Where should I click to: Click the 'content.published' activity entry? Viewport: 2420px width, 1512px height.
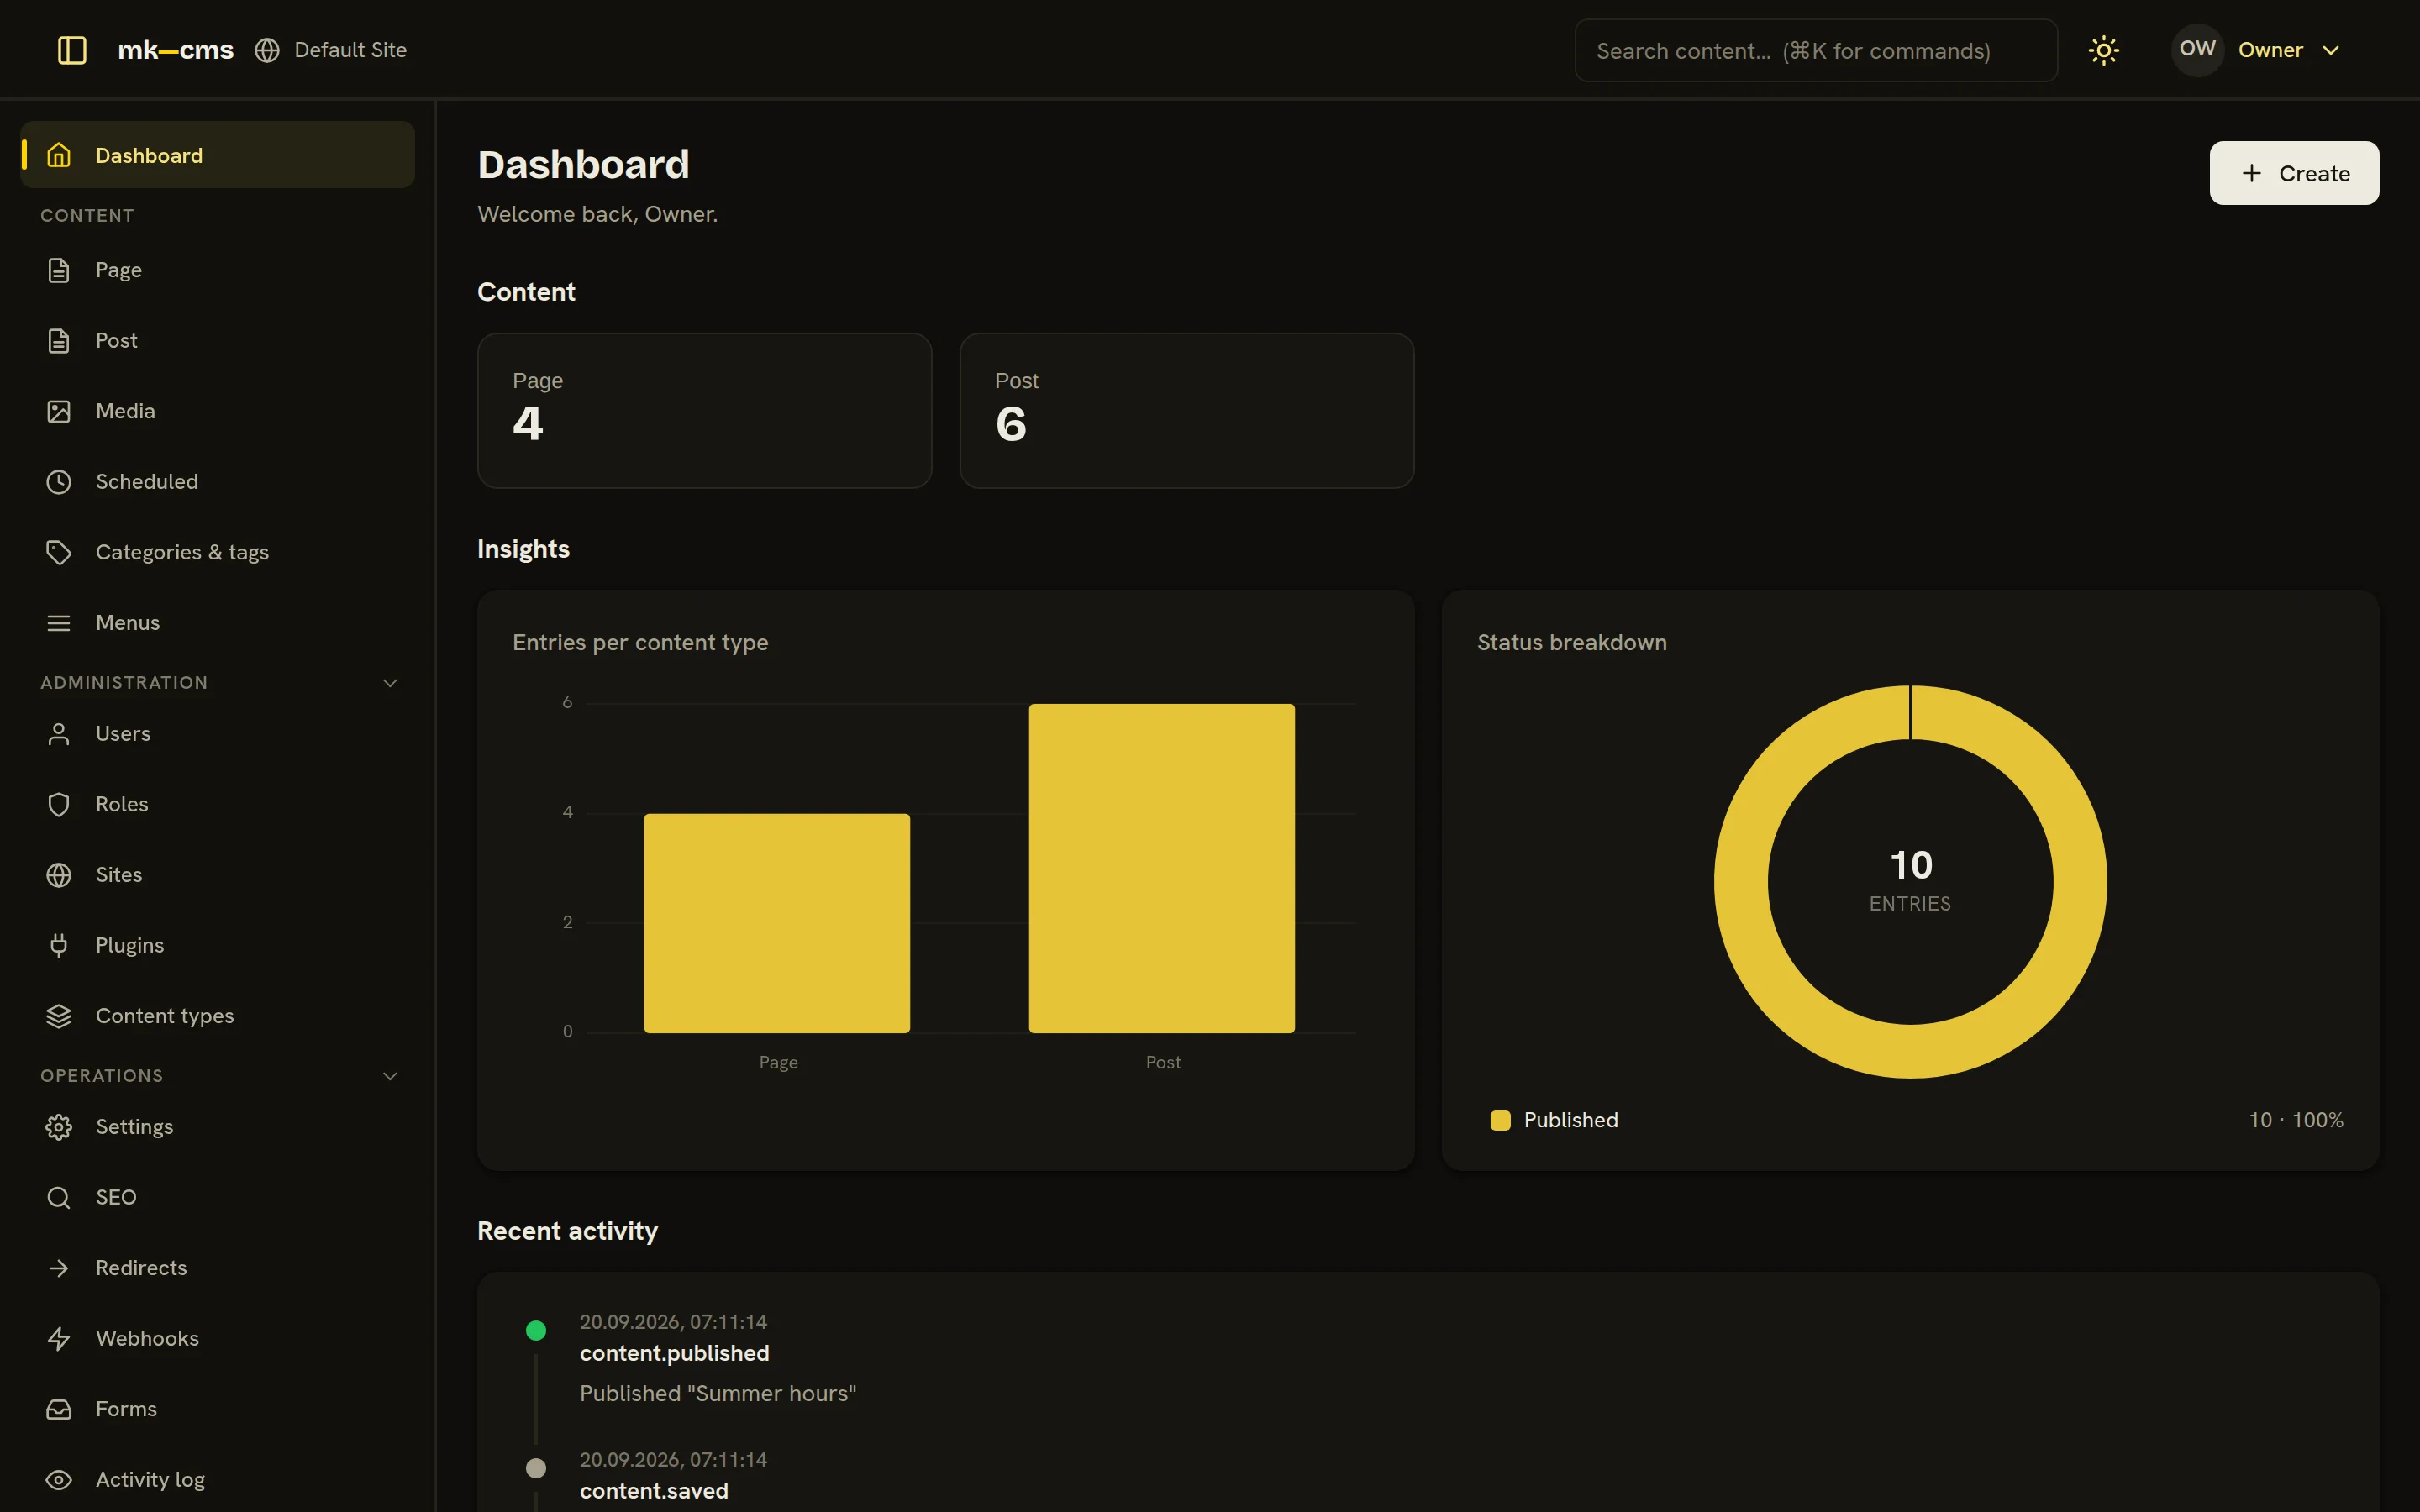[674, 1353]
